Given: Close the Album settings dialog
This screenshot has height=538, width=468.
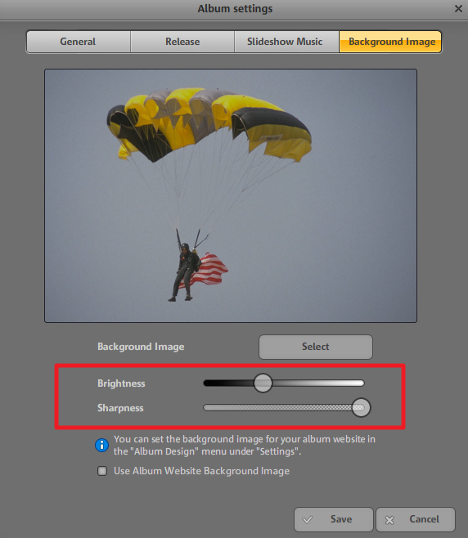Looking at the screenshot, I should (458, 8).
